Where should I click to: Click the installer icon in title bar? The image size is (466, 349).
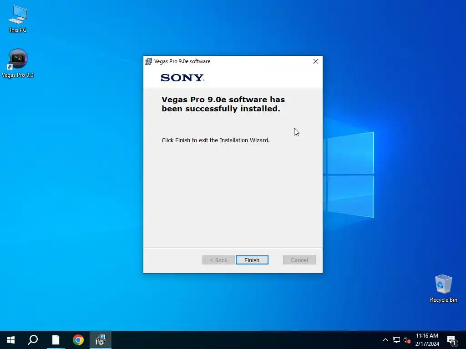click(148, 61)
